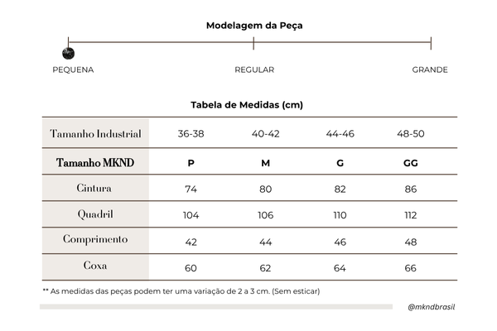Click the measurement variation footnote text
This screenshot has height=331, width=497.
coord(181,291)
